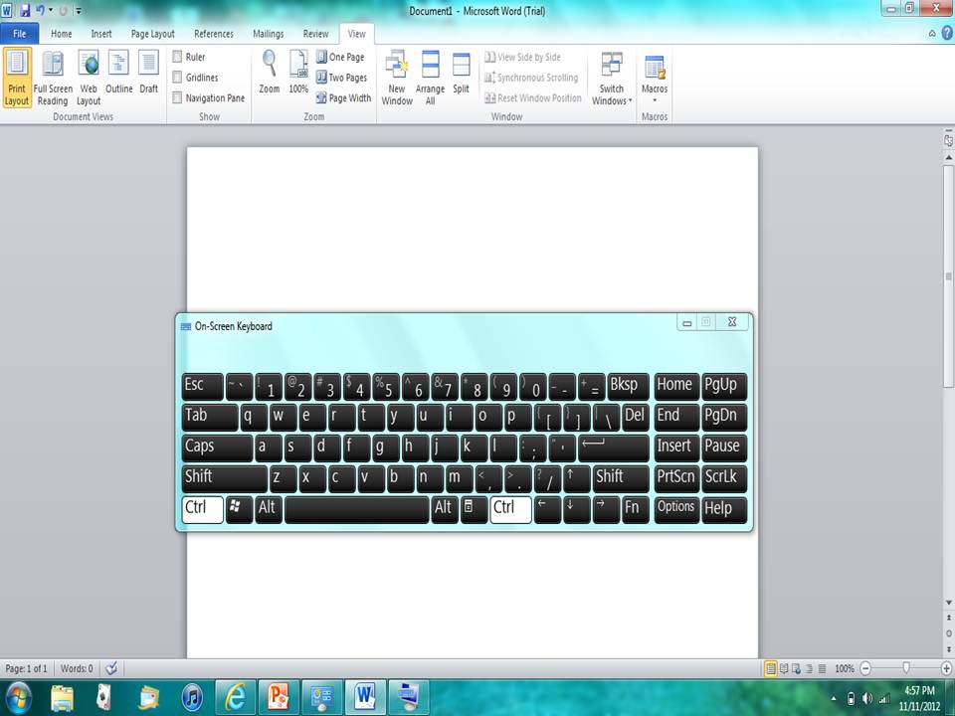Click Help on On-Screen Keyboard
Screen dimensions: 955x716
pyautogui.click(x=724, y=509)
